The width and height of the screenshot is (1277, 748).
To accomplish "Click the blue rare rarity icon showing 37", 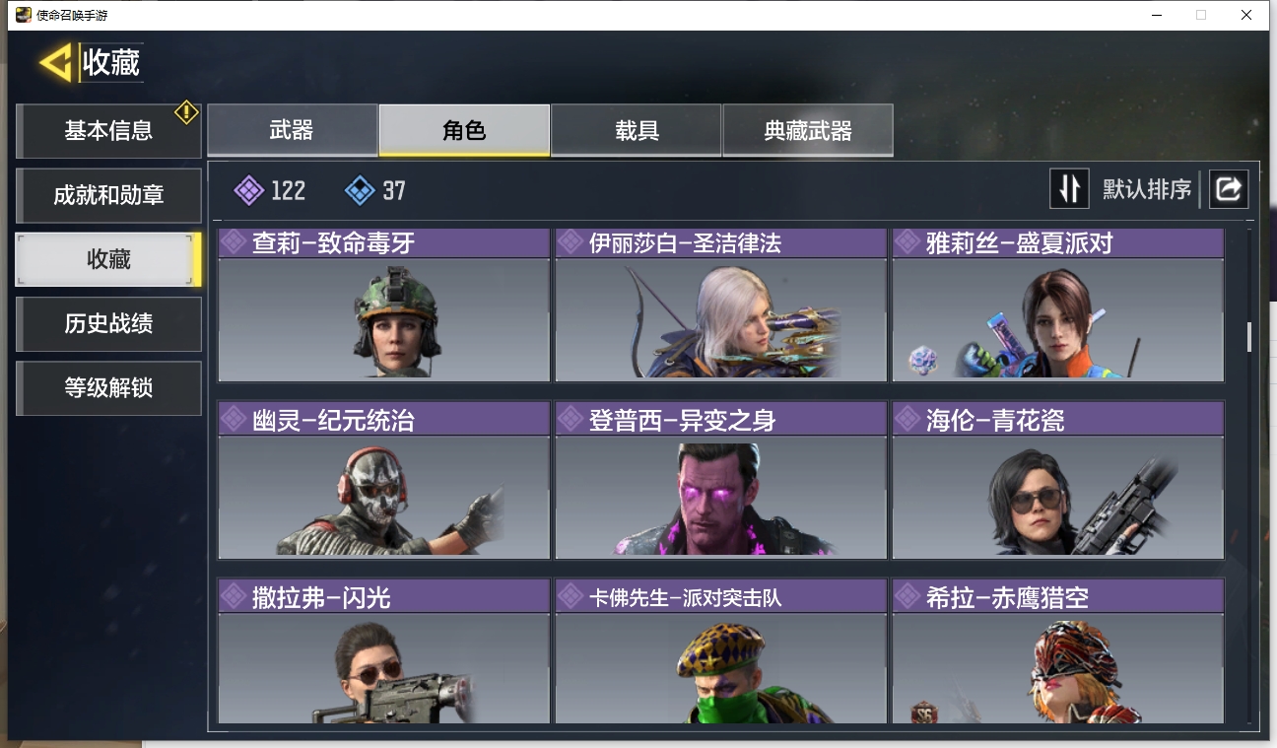I will pos(360,190).
